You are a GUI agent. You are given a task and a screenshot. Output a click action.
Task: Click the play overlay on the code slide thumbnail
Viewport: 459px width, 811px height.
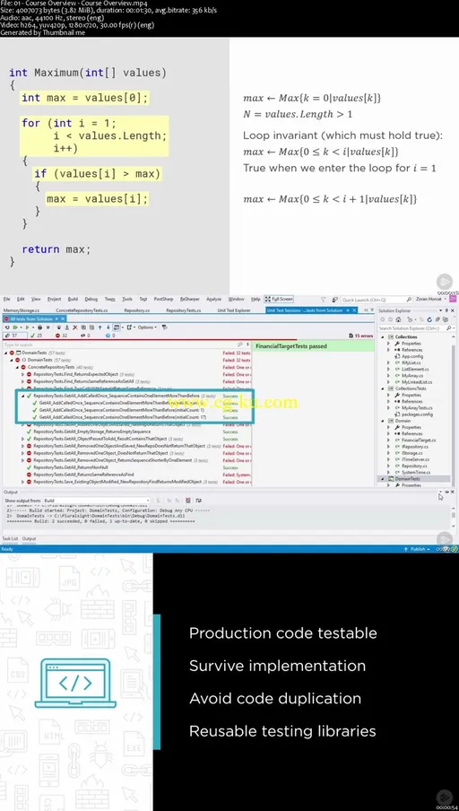coord(445,282)
